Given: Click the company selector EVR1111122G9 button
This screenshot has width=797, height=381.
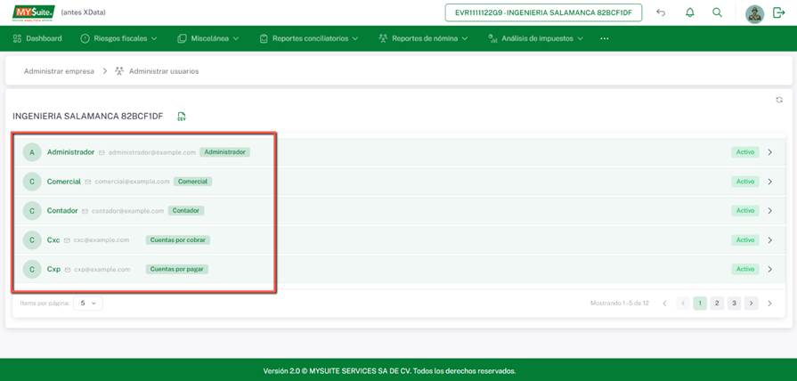Looking at the screenshot, I should click(x=543, y=12).
